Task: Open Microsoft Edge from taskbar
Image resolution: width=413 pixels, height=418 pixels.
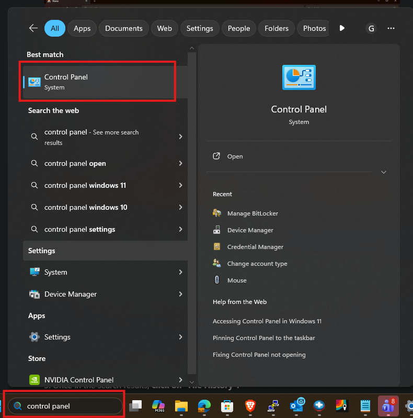Action: click(x=204, y=406)
